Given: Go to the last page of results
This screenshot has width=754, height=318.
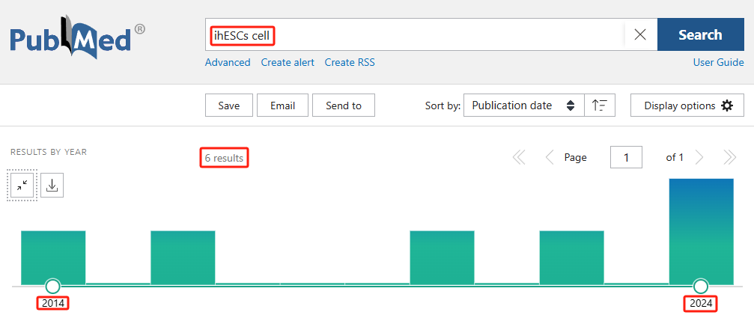Looking at the screenshot, I should click(729, 158).
